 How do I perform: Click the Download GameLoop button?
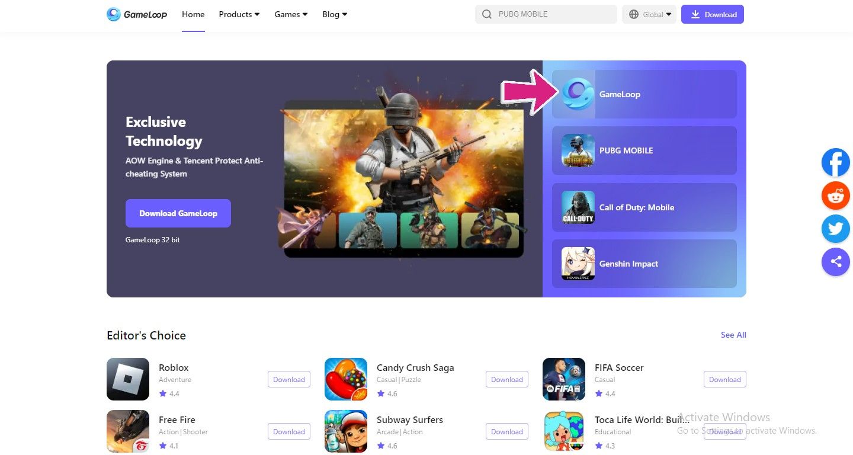tap(178, 213)
